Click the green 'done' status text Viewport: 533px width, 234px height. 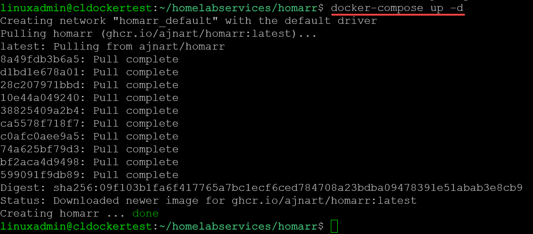[x=145, y=213]
